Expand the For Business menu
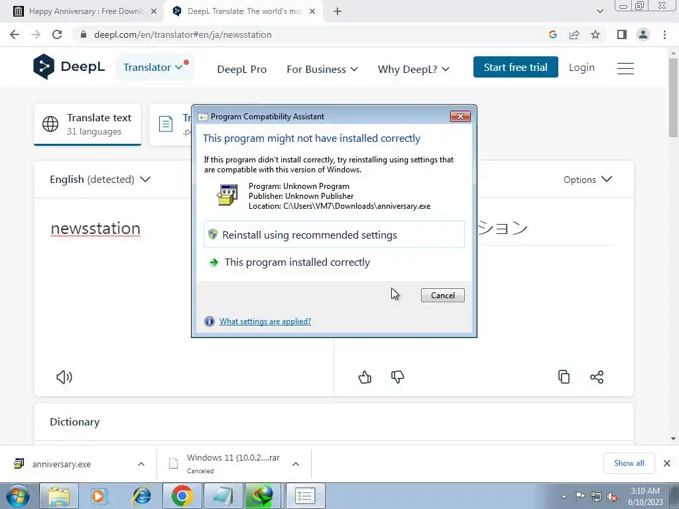The image size is (679, 509). (x=322, y=69)
